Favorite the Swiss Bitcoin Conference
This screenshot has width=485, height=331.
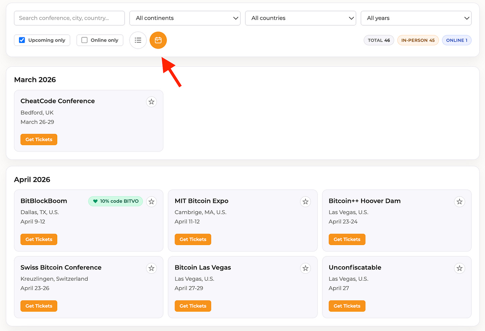click(152, 268)
